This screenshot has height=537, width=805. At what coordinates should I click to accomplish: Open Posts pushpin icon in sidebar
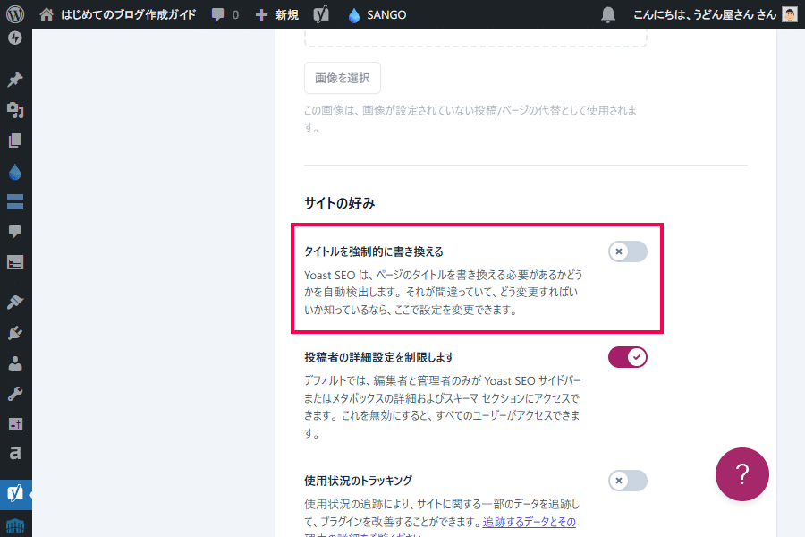point(15,80)
